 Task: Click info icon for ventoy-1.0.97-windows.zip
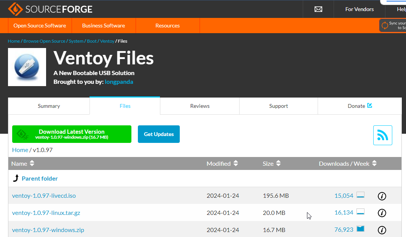coord(382,230)
